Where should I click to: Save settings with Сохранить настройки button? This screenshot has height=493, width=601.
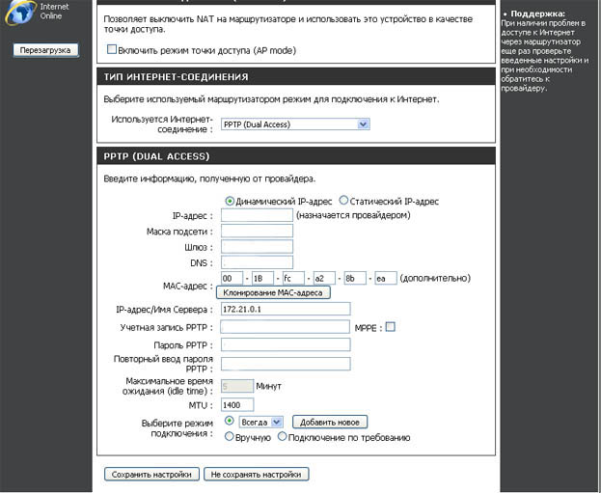(x=151, y=474)
